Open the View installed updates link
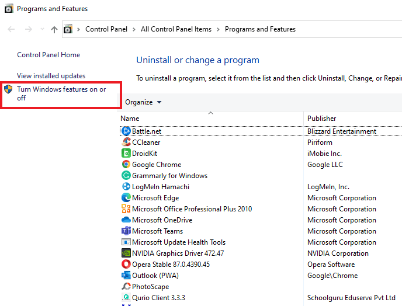This screenshot has height=306, width=402. 51,76
